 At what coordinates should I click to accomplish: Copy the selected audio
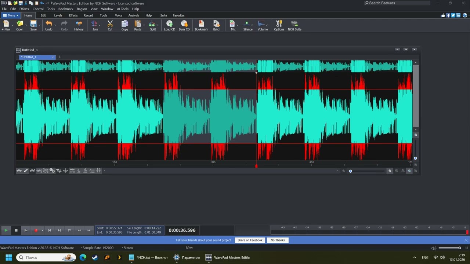125,26
